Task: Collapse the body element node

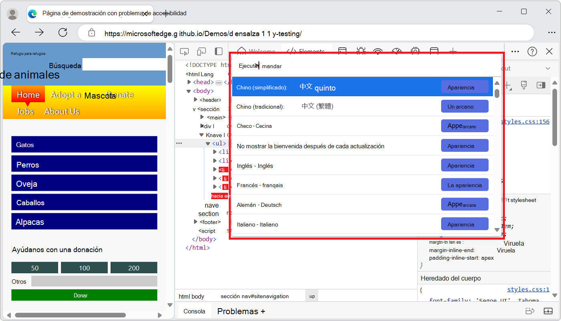Action: tap(188, 91)
